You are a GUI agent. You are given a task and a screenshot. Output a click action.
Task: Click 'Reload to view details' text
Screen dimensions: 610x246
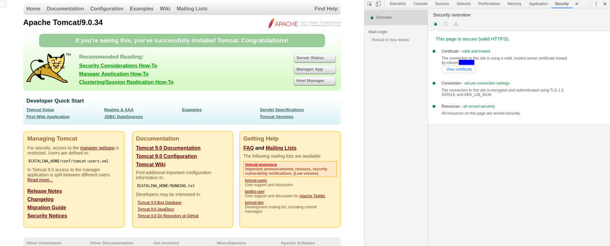coord(390,40)
